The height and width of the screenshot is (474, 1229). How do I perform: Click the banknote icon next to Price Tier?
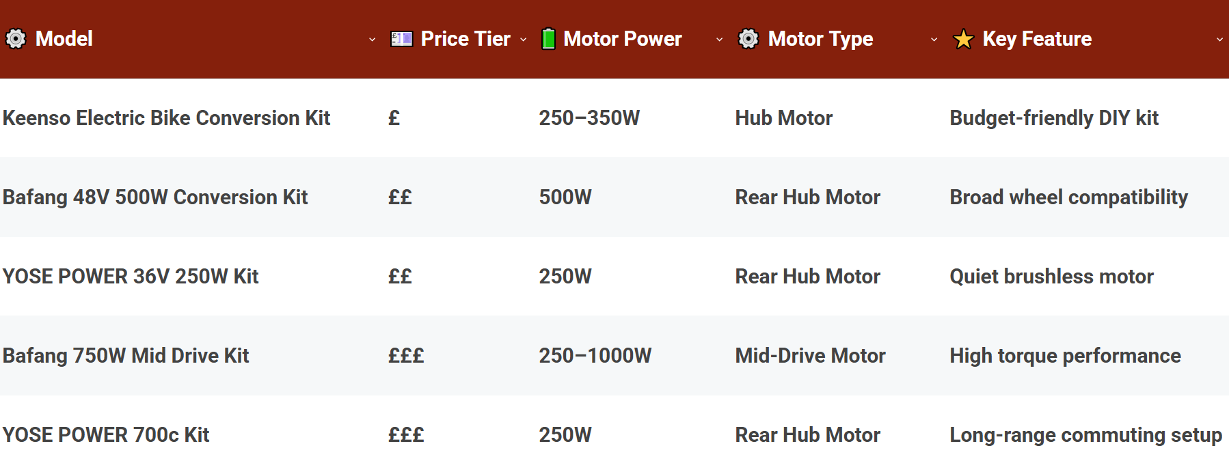[x=400, y=39]
